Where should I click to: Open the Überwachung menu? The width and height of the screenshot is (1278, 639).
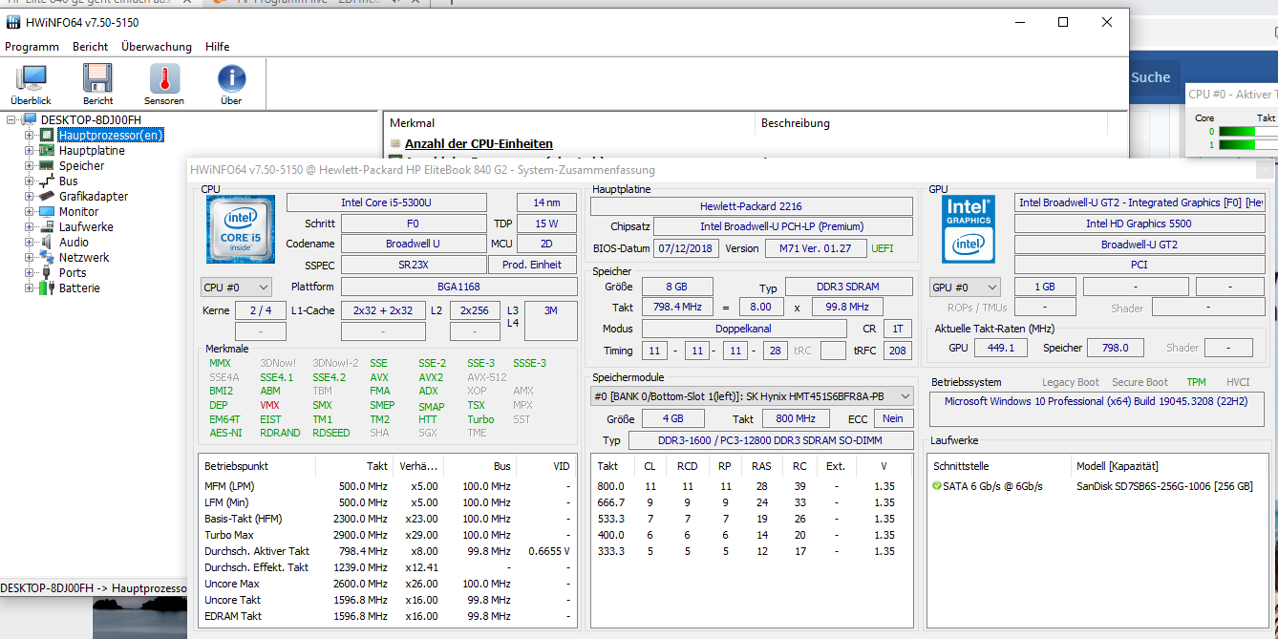pos(156,47)
